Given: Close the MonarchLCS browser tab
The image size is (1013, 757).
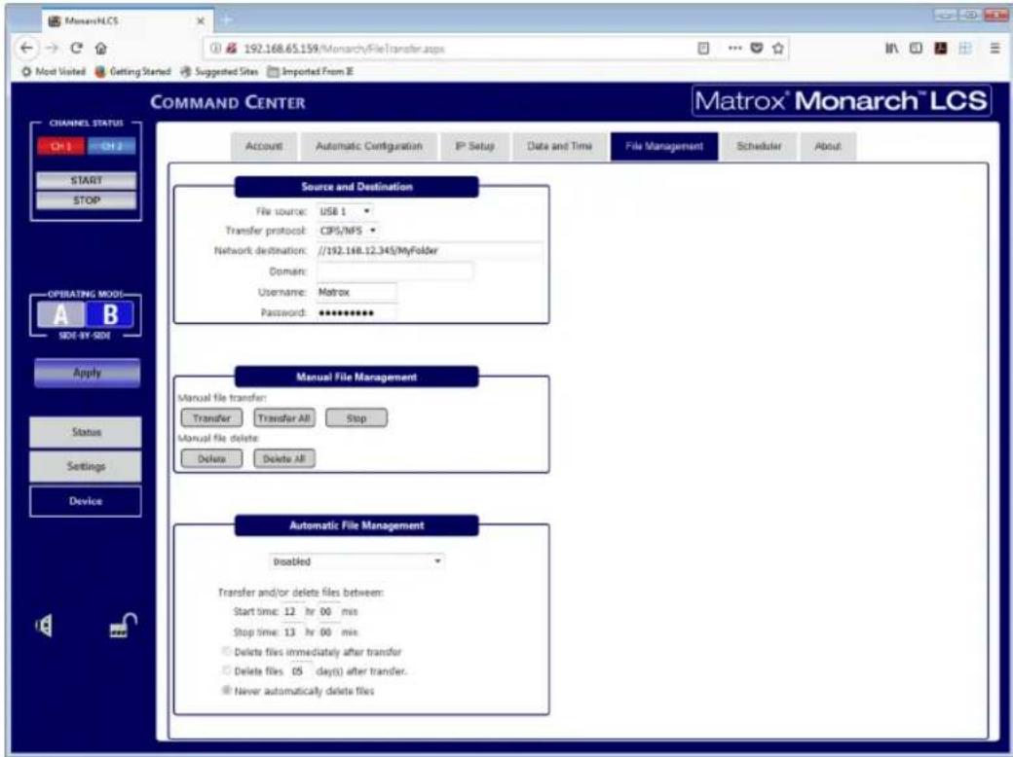Looking at the screenshot, I should coord(201,21).
